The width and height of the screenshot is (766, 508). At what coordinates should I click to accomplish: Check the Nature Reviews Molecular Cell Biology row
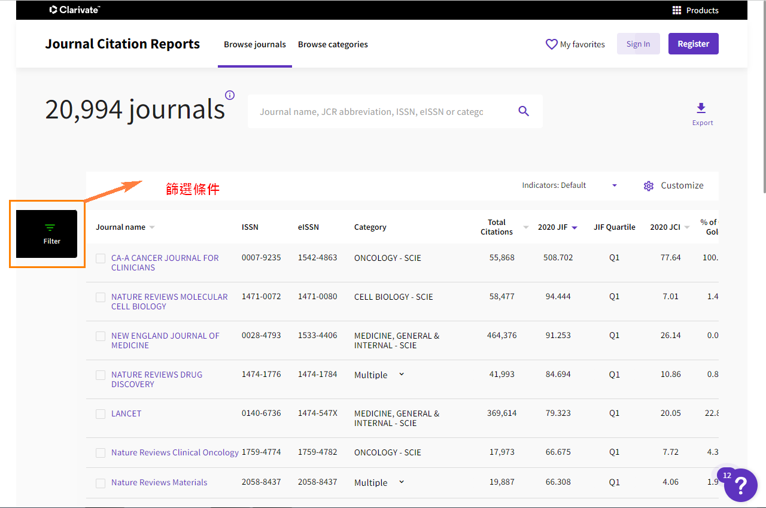click(x=101, y=297)
